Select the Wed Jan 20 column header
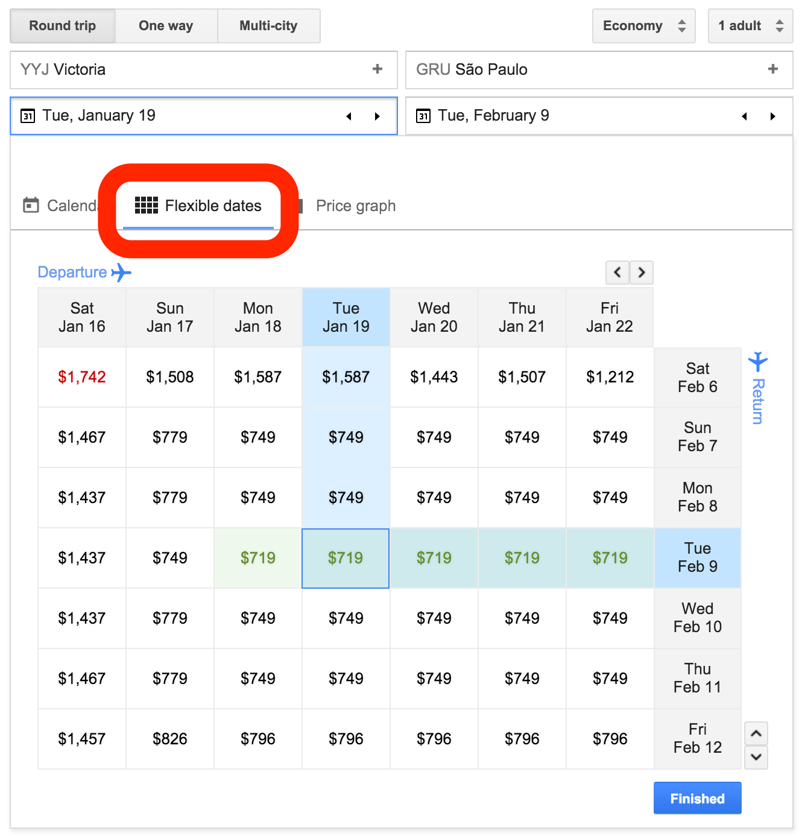 click(434, 317)
